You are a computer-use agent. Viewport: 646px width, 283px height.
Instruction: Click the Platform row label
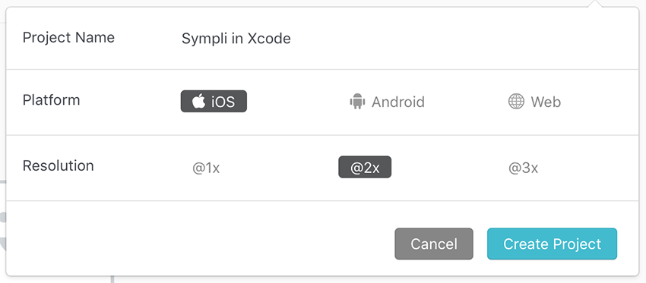tap(51, 100)
